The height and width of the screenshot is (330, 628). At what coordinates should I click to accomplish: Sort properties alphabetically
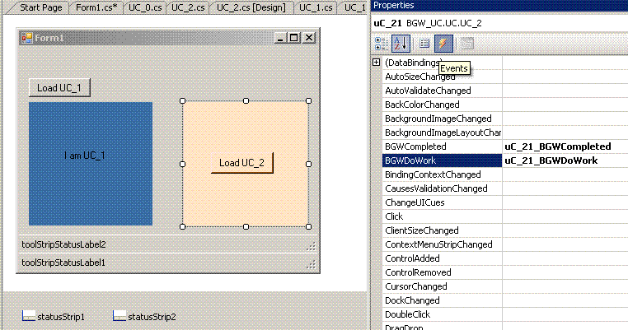point(401,44)
